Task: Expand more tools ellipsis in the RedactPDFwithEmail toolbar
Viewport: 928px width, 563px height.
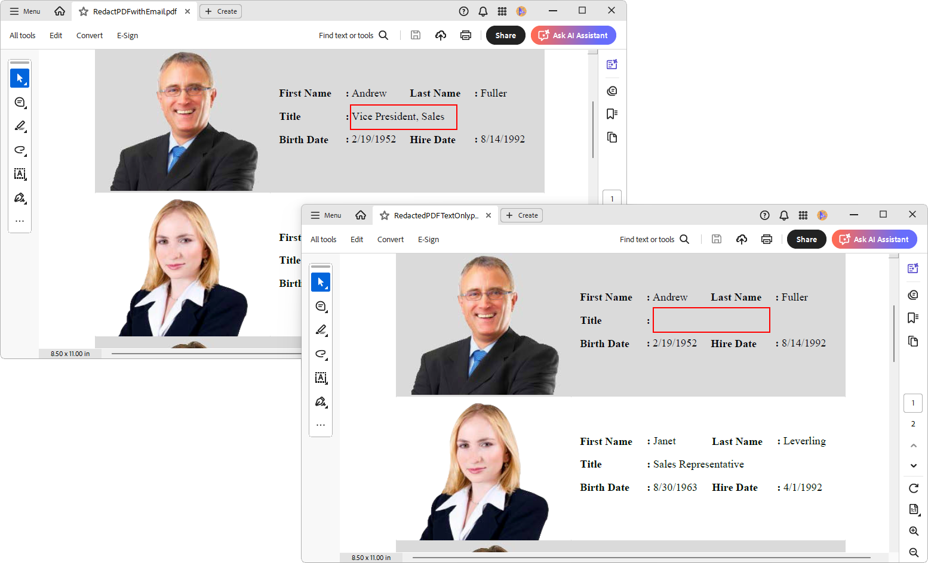Action: pyautogui.click(x=20, y=221)
